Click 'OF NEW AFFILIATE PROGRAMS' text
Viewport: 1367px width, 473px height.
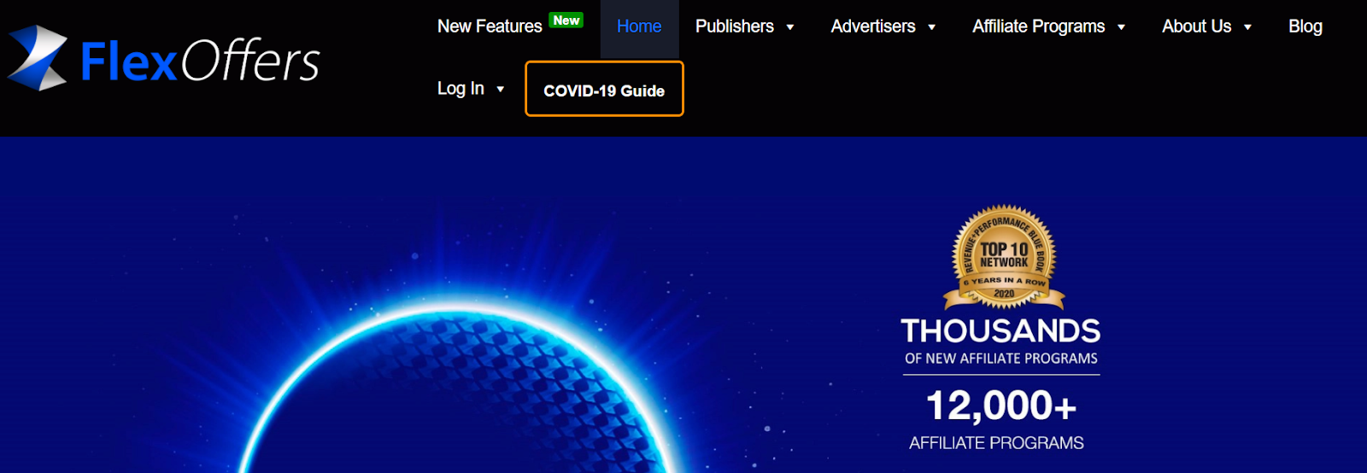pos(1001,359)
